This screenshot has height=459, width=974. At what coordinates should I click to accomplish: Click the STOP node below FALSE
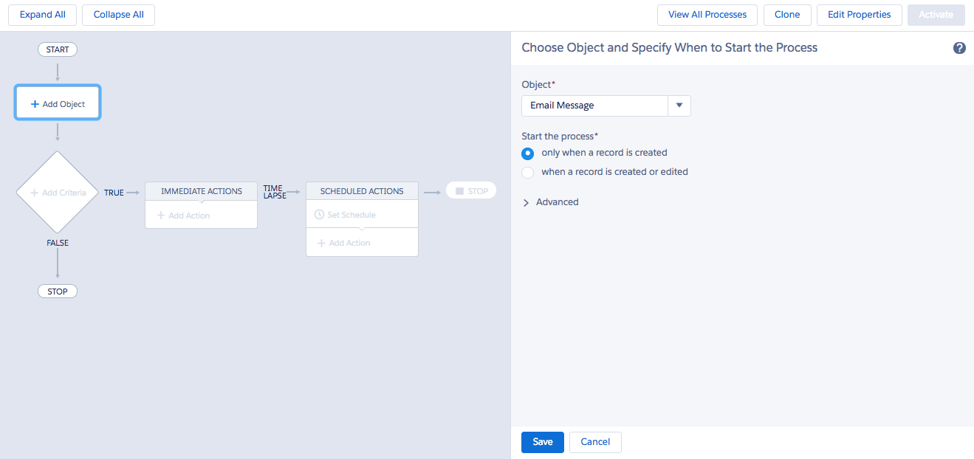[x=57, y=291]
